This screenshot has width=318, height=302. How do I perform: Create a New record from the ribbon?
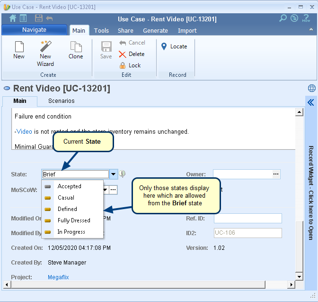[19, 50]
